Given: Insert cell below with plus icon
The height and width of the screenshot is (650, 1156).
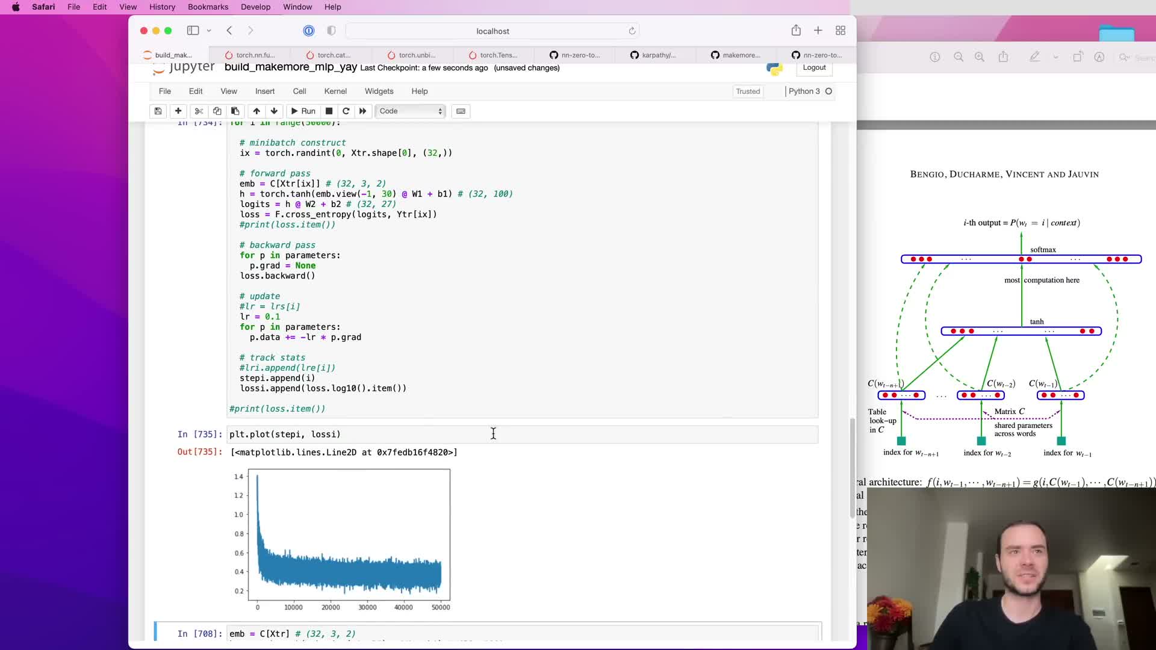Looking at the screenshot, I should 178,111.
